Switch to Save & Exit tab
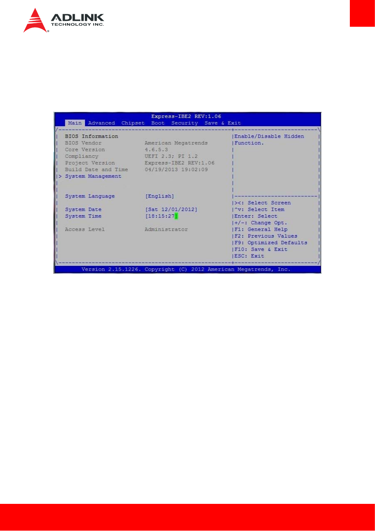This screenshot has width=375, height=531. click(x=222, y=123)
